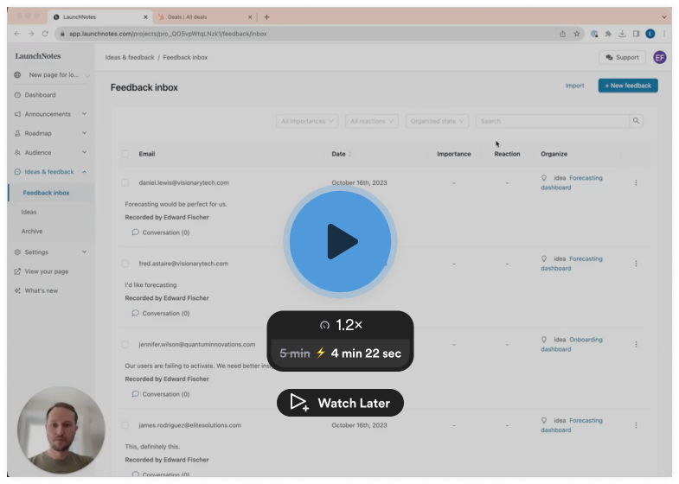
Task: Open the Organized state dropdown
Action: 437,121
